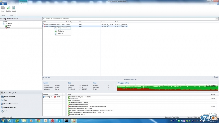Viewport: 219px width, 123px height.
Task: Open the History navigation pane
Action: coord(21,111)
